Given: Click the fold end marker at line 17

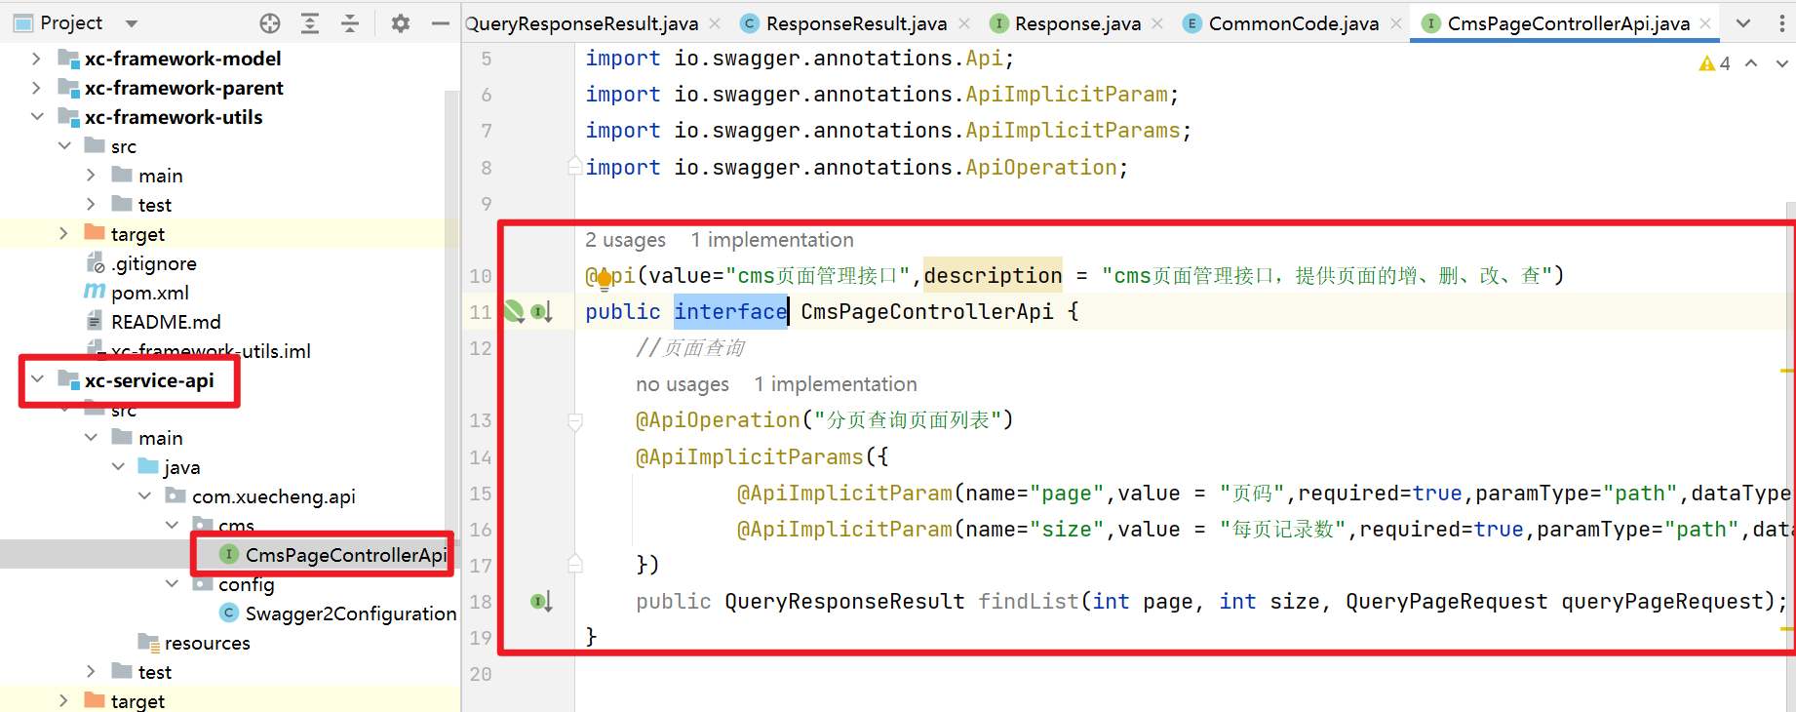Looking at the screenshot, I should coord(575,564).
